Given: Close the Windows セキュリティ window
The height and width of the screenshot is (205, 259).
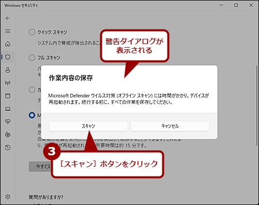Looking at the screenshot, I should click(251, 5).
